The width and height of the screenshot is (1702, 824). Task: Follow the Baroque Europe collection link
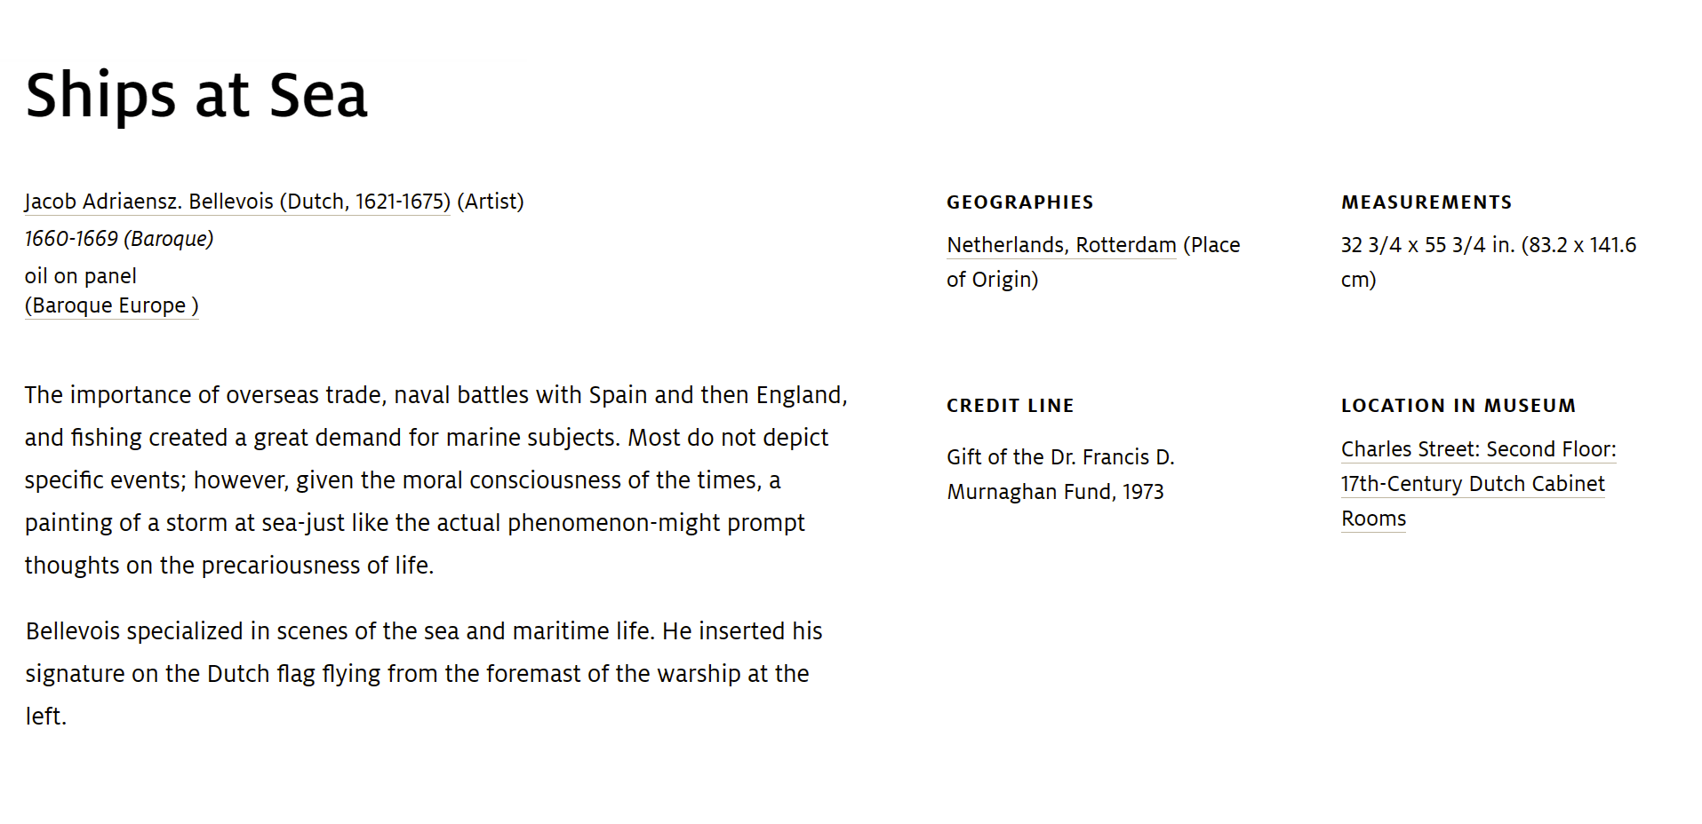[x=112, y=305]
